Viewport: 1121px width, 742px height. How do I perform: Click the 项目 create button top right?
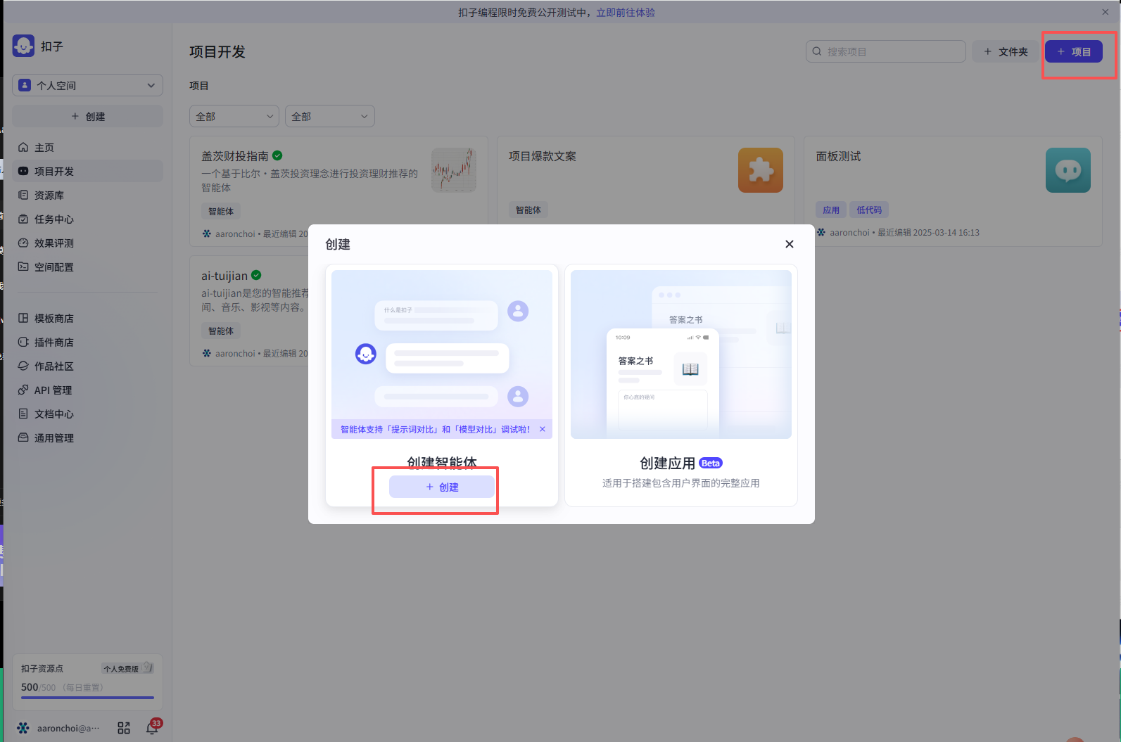[1073, 51]
